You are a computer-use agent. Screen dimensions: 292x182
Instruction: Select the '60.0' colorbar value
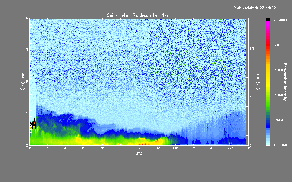click(x=279, y=120)
